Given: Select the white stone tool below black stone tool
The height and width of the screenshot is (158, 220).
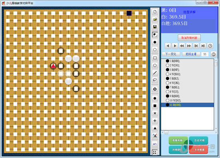Looking at the screenshot, I should click(155, 49).
